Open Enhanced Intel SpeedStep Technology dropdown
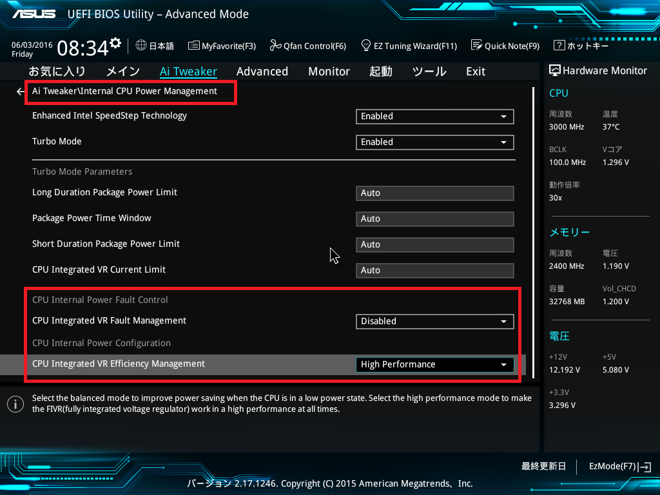The height and width of the screenshot is (495, 660). [x=434, y=117]
